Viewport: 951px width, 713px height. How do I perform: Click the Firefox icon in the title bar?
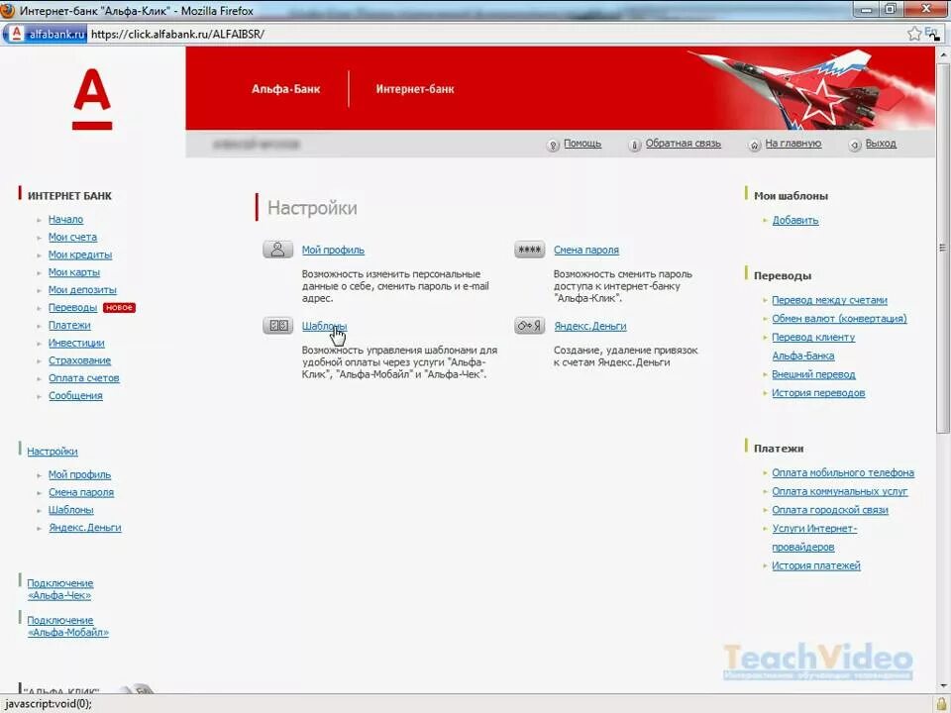7,10
